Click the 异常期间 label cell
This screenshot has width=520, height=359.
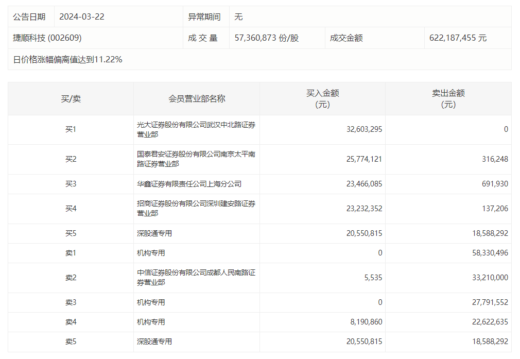pyautogui.click(x=204, y=16)
